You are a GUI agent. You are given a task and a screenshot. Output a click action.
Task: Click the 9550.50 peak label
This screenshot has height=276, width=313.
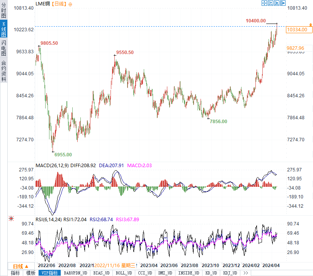[125, 52]
